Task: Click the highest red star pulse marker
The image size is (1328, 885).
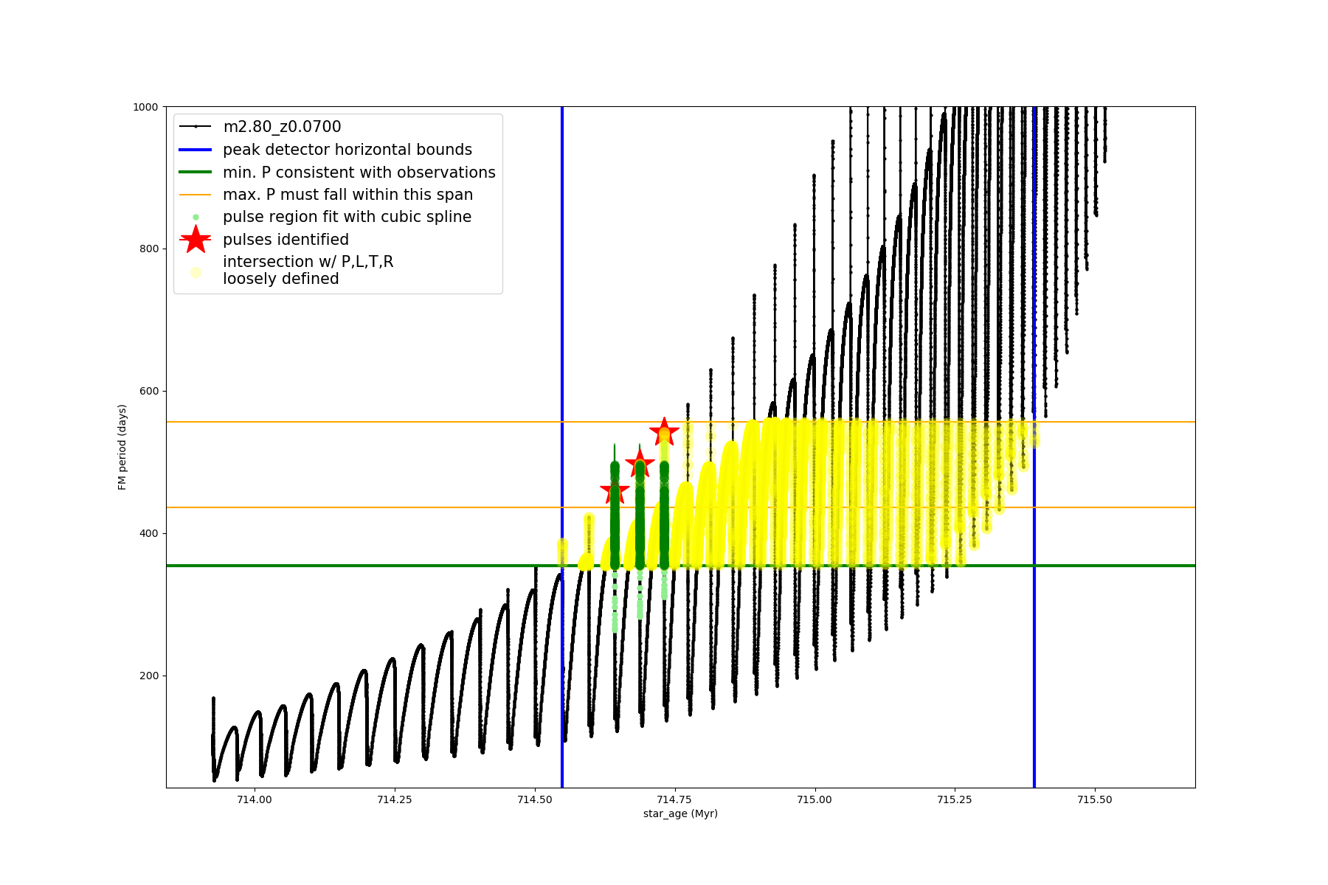Action: [664, 432]
